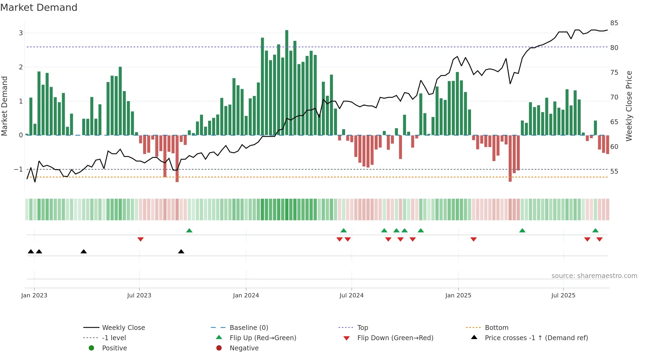Screen dimensions: 647x363
Task: Click the 55 price axis label
Action: click(x=614, y=172)
